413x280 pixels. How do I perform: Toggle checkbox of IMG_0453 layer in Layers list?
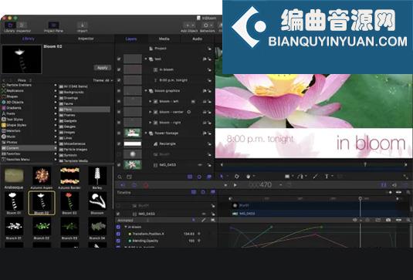(119, 165)
